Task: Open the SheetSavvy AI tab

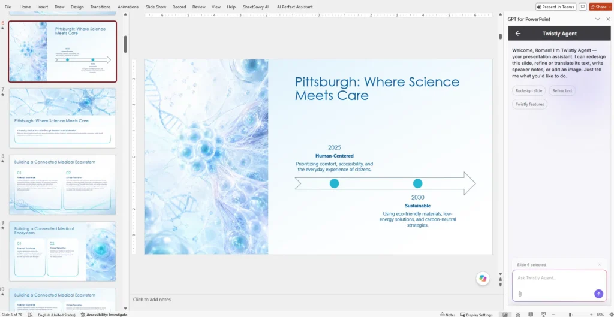Action: click(255, 7)
